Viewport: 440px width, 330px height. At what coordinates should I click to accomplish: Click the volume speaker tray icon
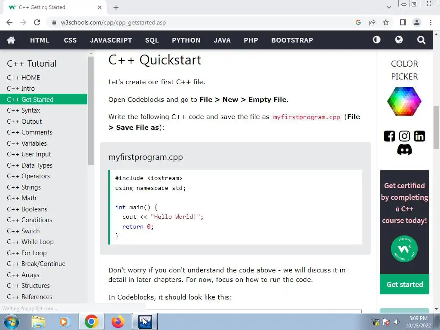(x=397, y=322)
